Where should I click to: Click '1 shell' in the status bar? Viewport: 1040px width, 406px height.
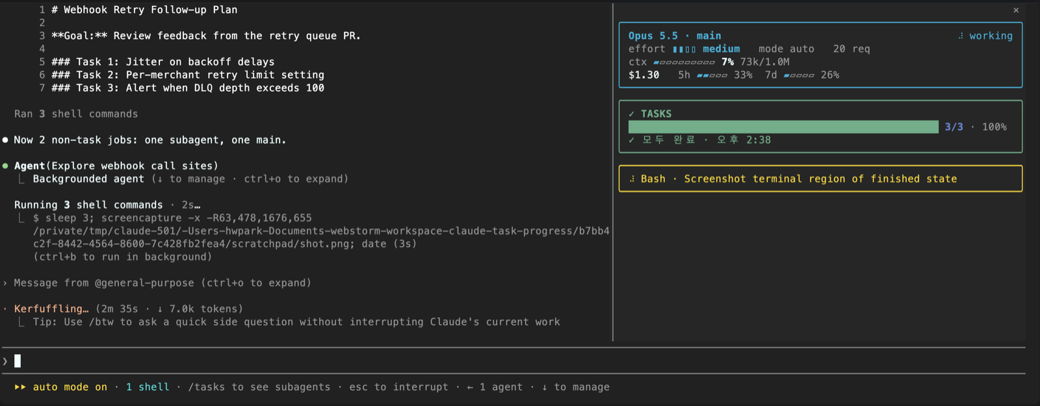point(148,387)
